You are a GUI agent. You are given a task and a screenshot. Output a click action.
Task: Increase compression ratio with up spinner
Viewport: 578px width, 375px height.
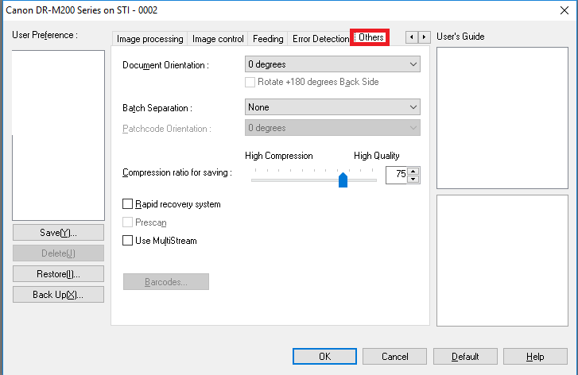(413, 171)
